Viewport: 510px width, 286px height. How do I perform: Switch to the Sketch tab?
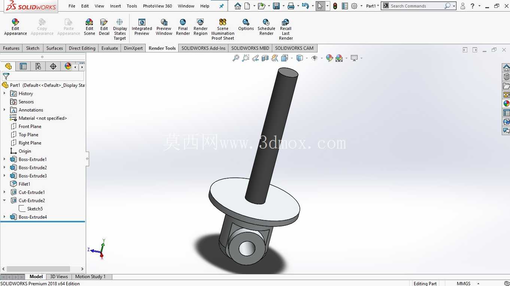coord(33,48)
